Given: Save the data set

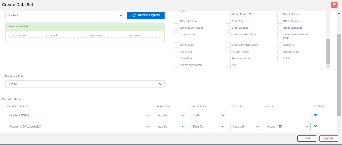Looking at the screenshot, I should 307,138.
